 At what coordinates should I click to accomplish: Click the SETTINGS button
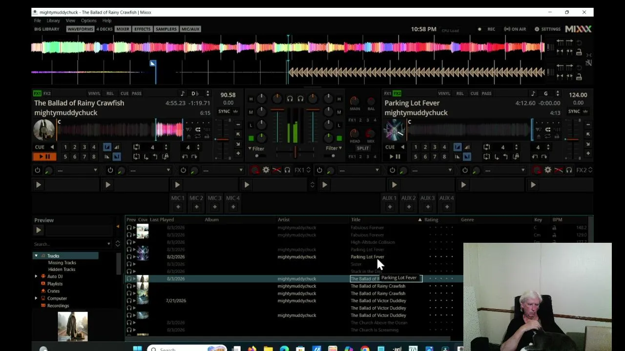(x=547, y=29)
